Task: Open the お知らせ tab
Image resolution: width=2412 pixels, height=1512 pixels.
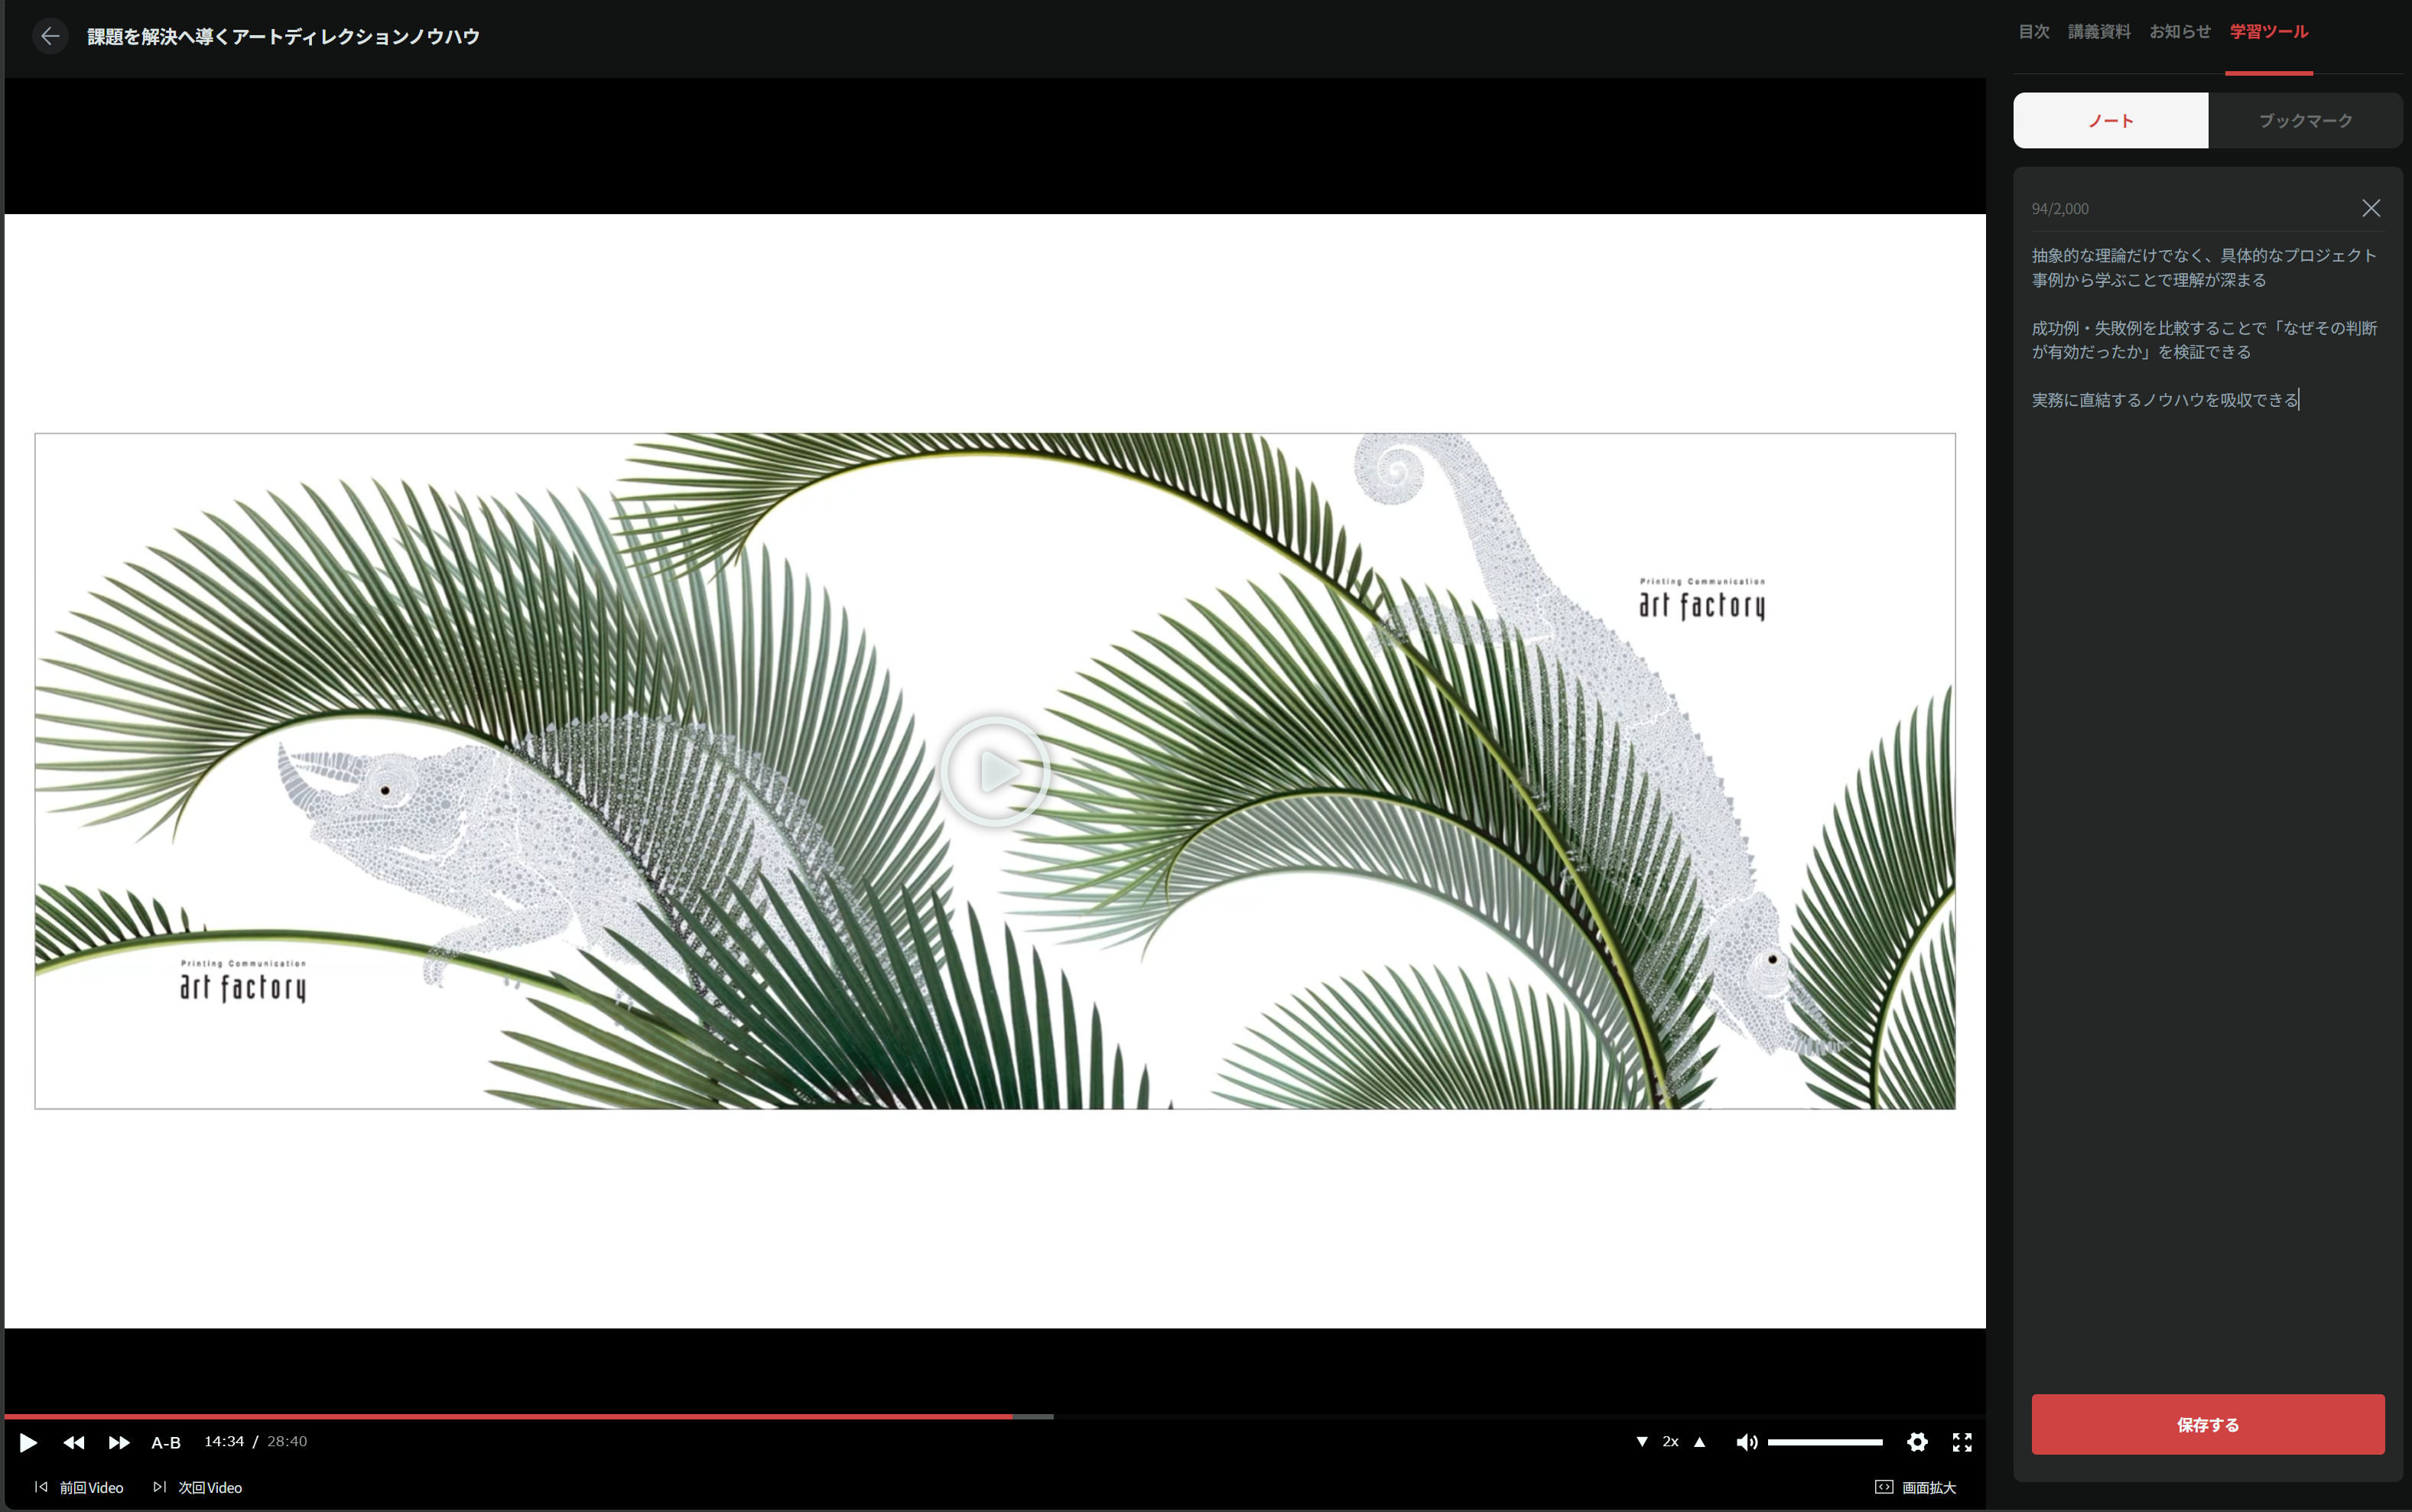Action: tap(2180, 32)
